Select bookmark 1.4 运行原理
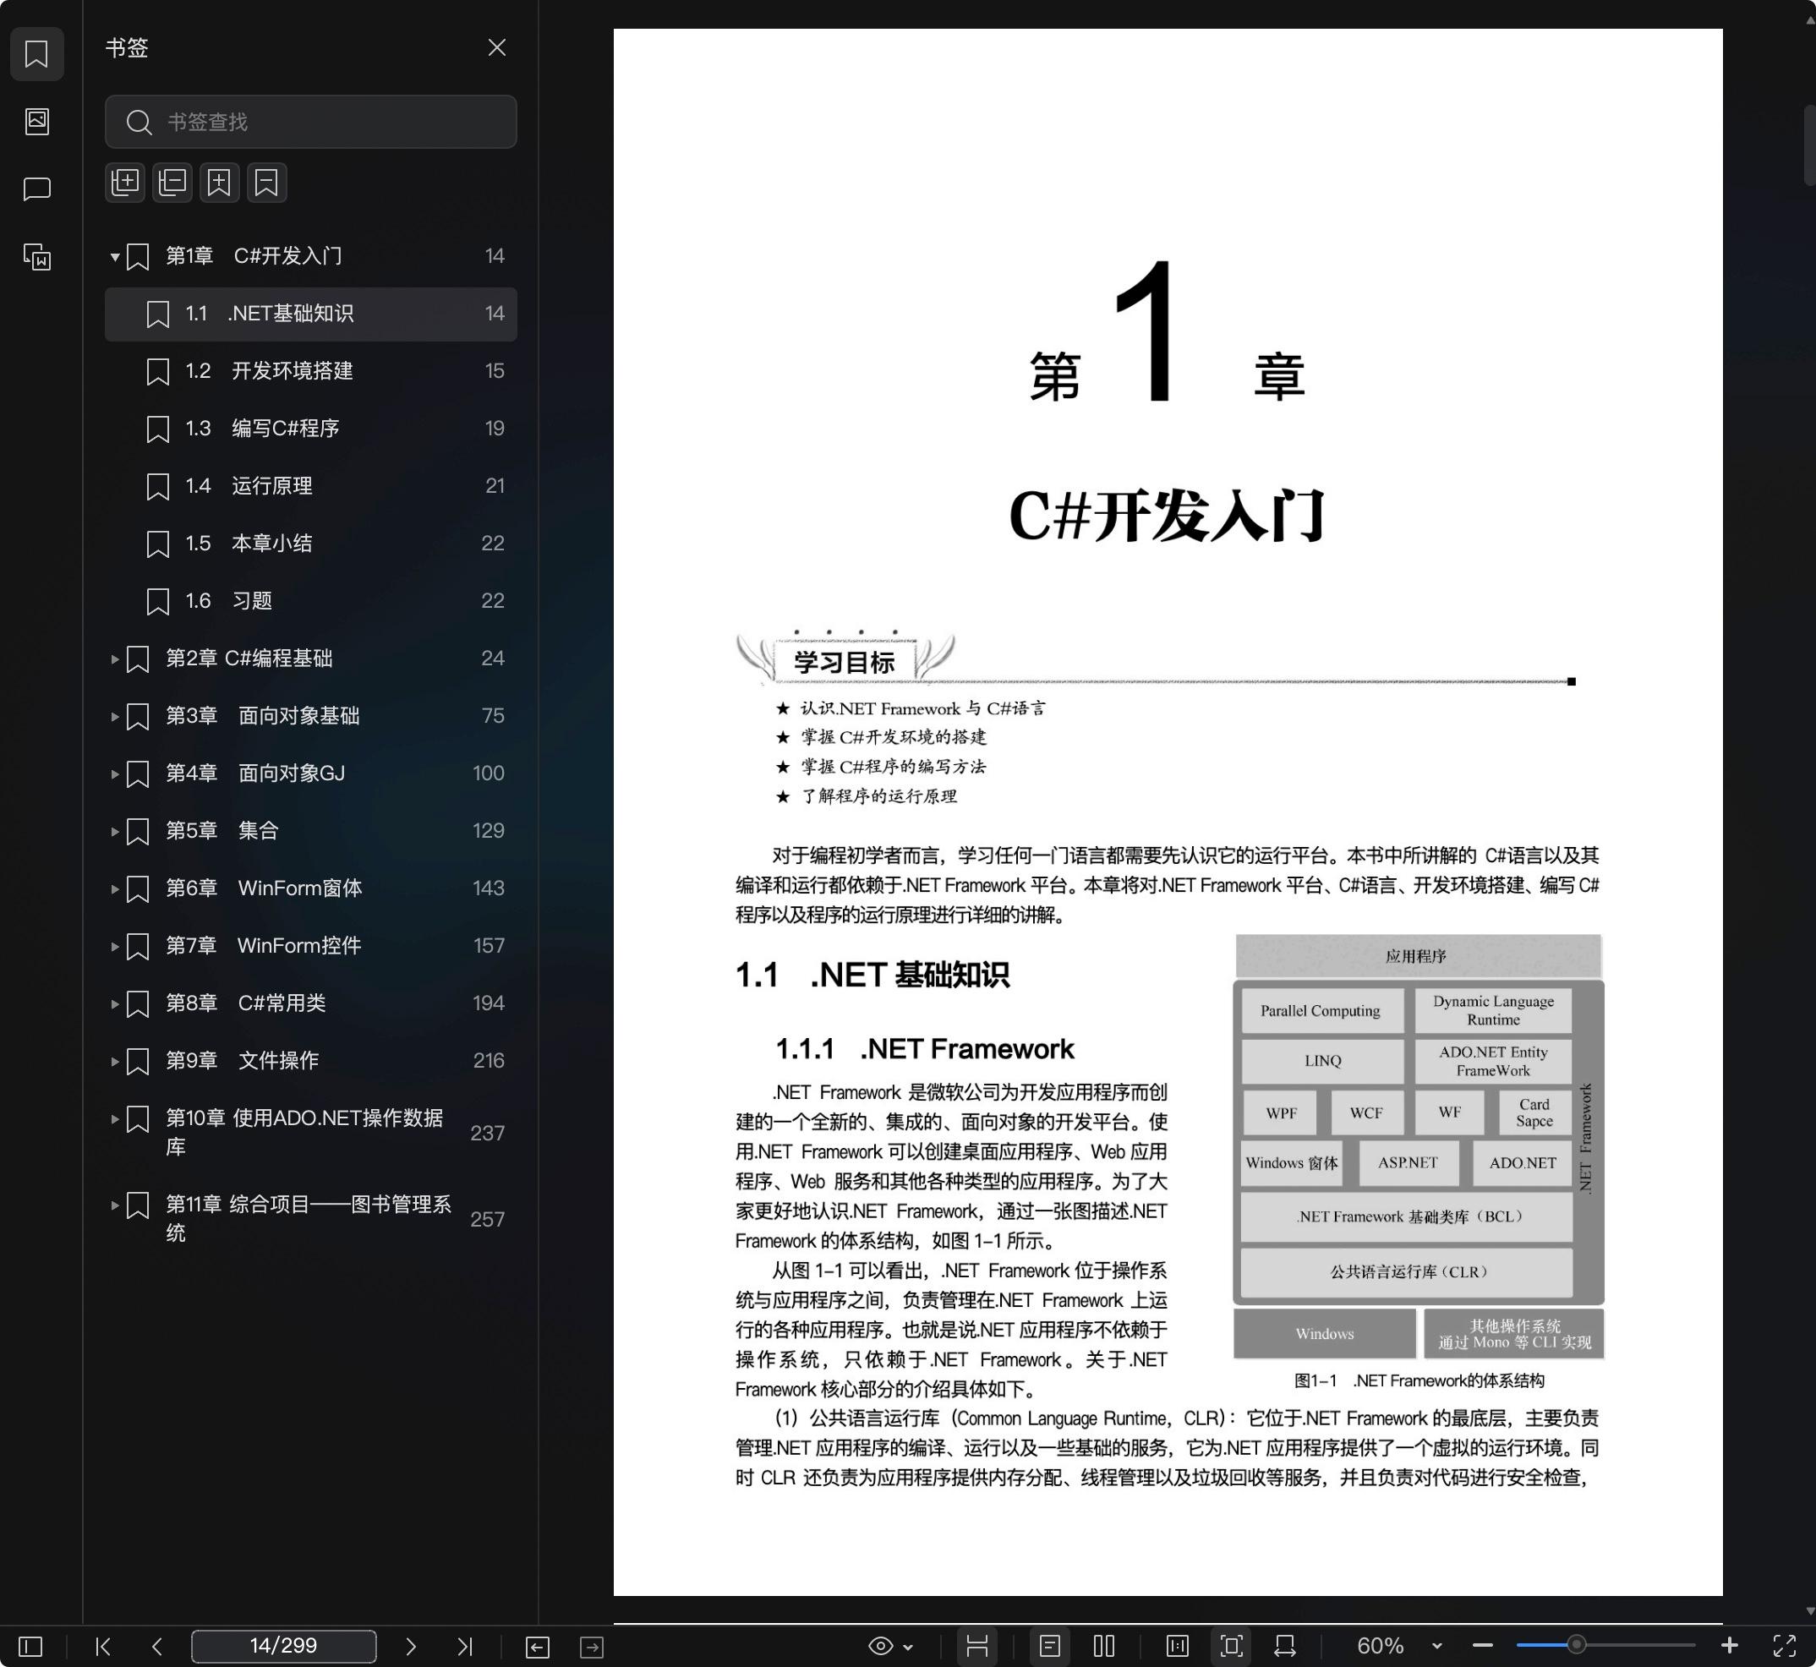Viewport: 1816px width, 1667px height. tap(310, 486)
